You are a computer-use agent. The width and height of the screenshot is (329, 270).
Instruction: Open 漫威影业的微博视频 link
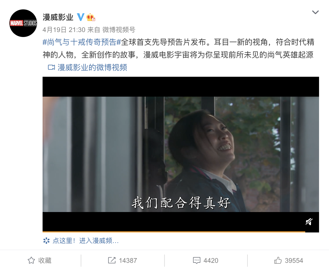(x=92, y=67)
